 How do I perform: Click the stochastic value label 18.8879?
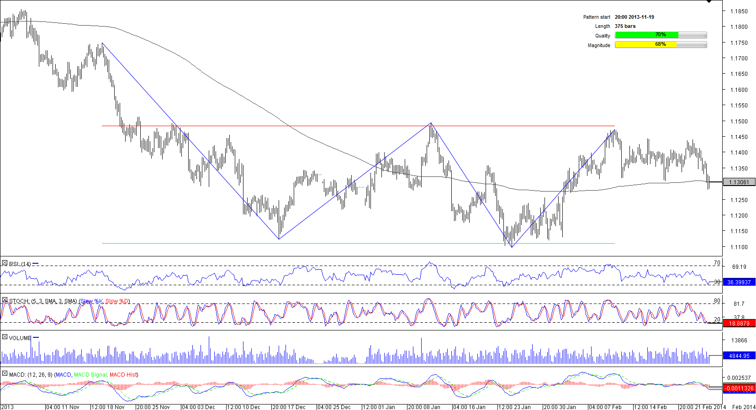pyautogui.click(x=739, y=324)
